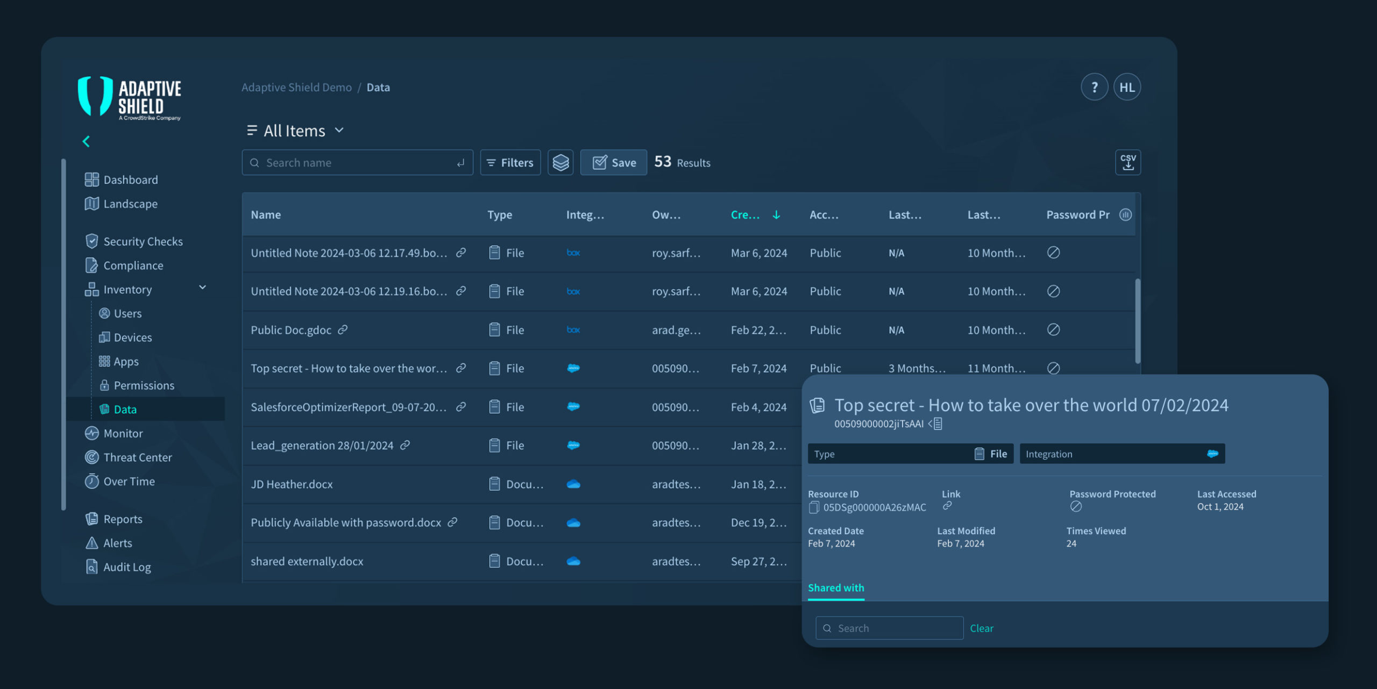Screen dimensions: 1377x689
Task: Open Over Time in the sidebar
Action: point(120,482)
